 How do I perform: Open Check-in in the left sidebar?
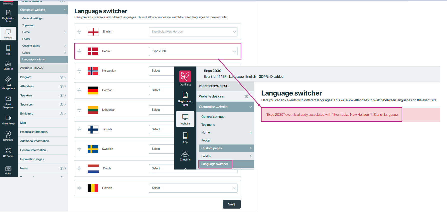[x=8, y=65]
